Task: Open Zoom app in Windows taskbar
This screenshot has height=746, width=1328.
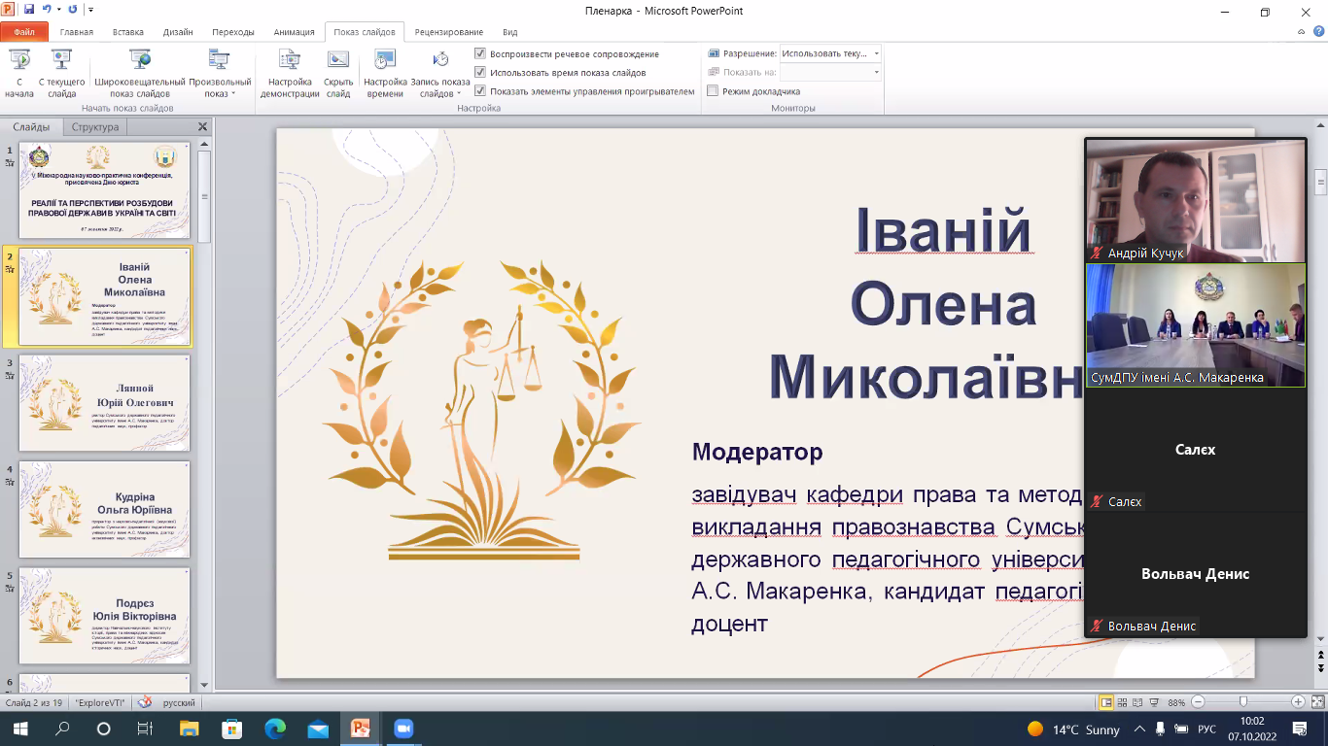Action: tap(402, 729)
